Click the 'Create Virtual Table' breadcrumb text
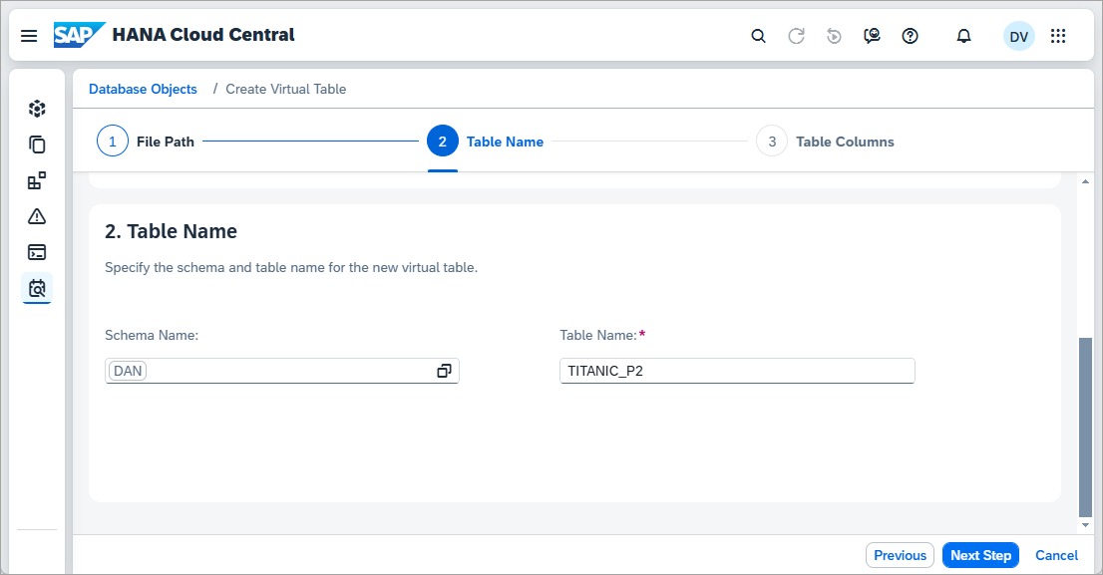The width and height of the screenshot is (1103, 575). tap(285, 90)
